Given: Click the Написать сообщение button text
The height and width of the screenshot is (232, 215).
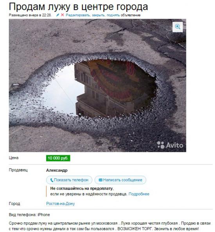Looking at the screenshot, I should click(x=123, y=180).
